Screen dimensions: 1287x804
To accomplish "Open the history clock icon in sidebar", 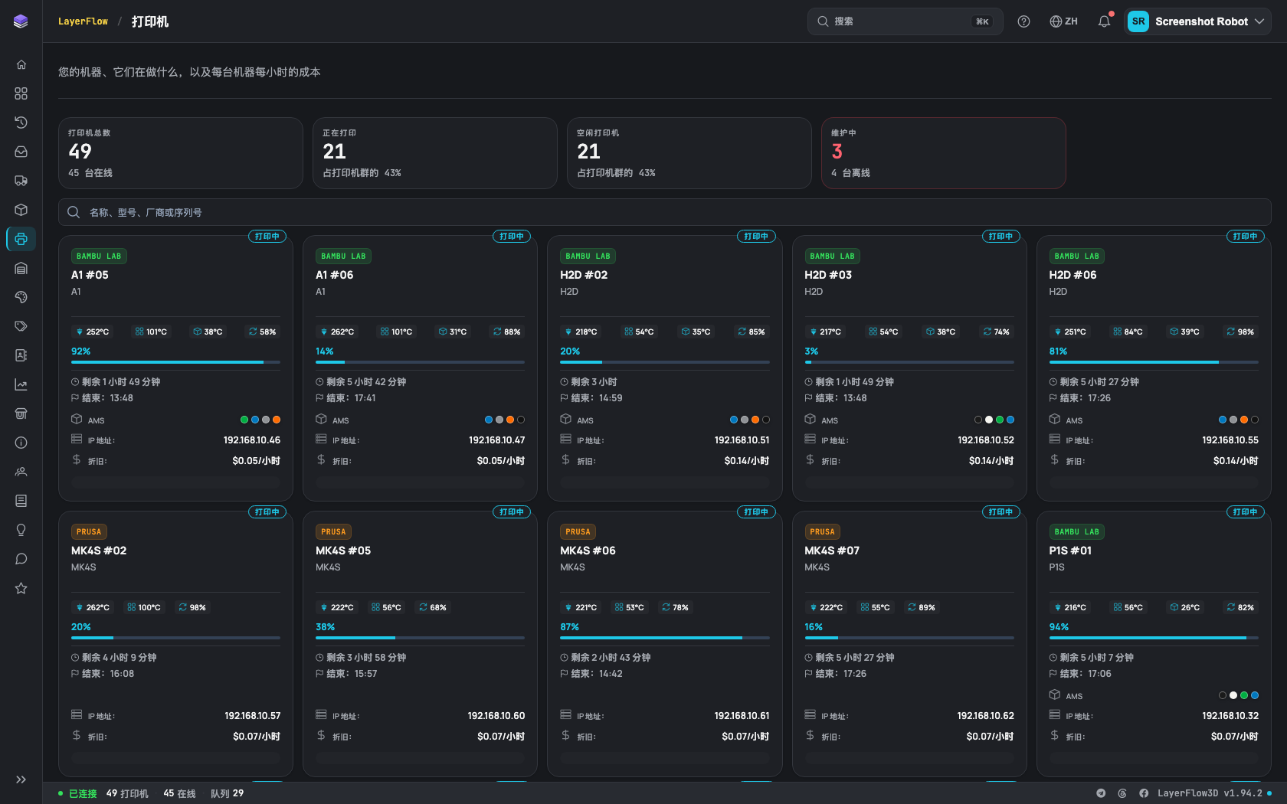I will [x=21, y=123].
